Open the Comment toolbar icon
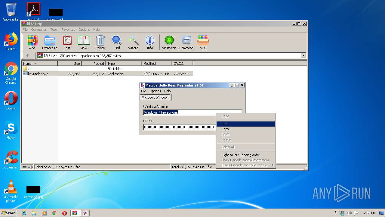The height and width of the screenshot is (217, 385). click(186, 42)
